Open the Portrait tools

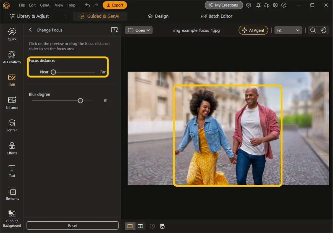click(12, 125)
